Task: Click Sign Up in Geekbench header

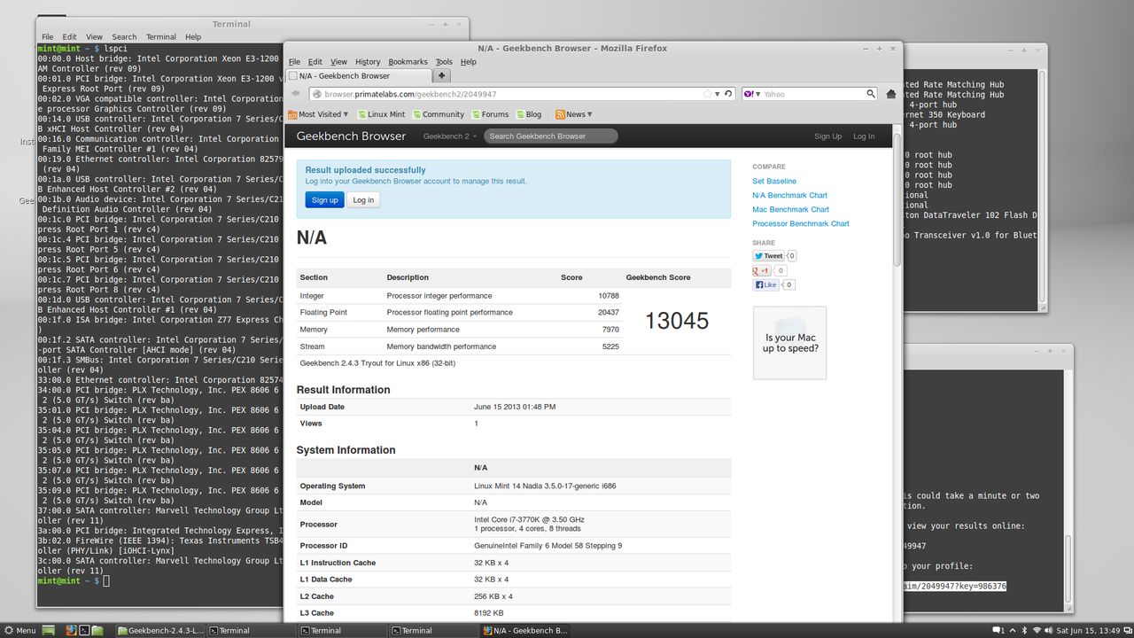Action: point(827,136)
